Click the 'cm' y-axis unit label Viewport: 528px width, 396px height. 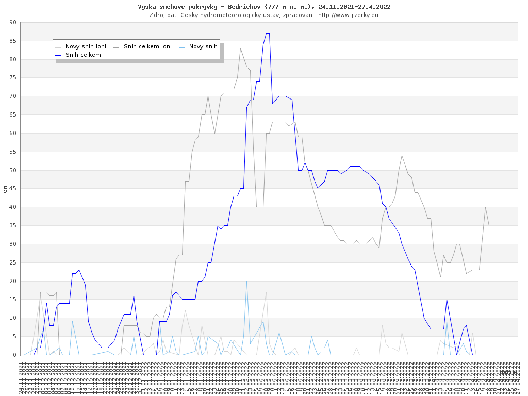[x=5, y=189]
